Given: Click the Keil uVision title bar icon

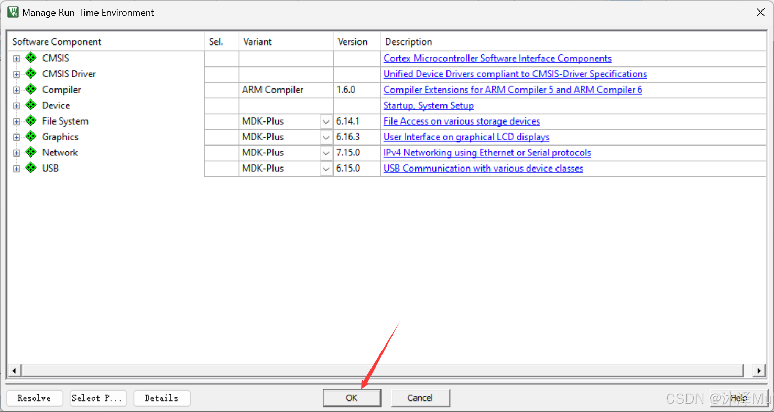Looking at the screenshot, I should click(13, 12).
